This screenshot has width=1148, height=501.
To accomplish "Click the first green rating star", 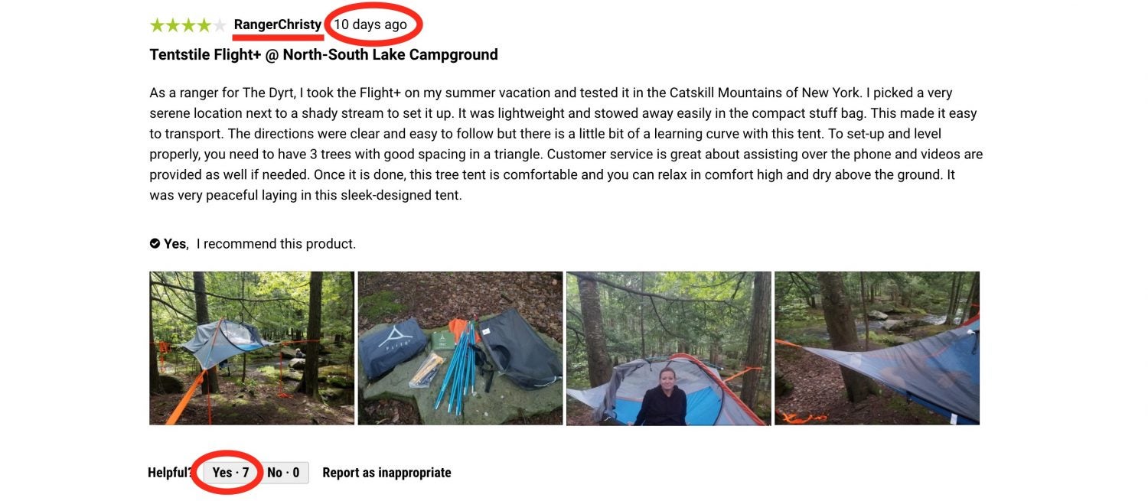I will coord(158,25).
